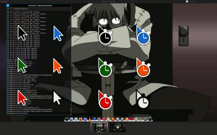
Task: Click line '64 32 32 X_cursor-64.png 500 replace'
Action: click(x=23, y=47)
